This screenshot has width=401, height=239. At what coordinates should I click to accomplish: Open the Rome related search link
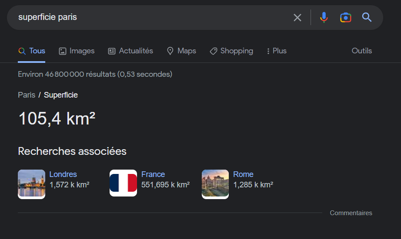click(x=243, y=174)
